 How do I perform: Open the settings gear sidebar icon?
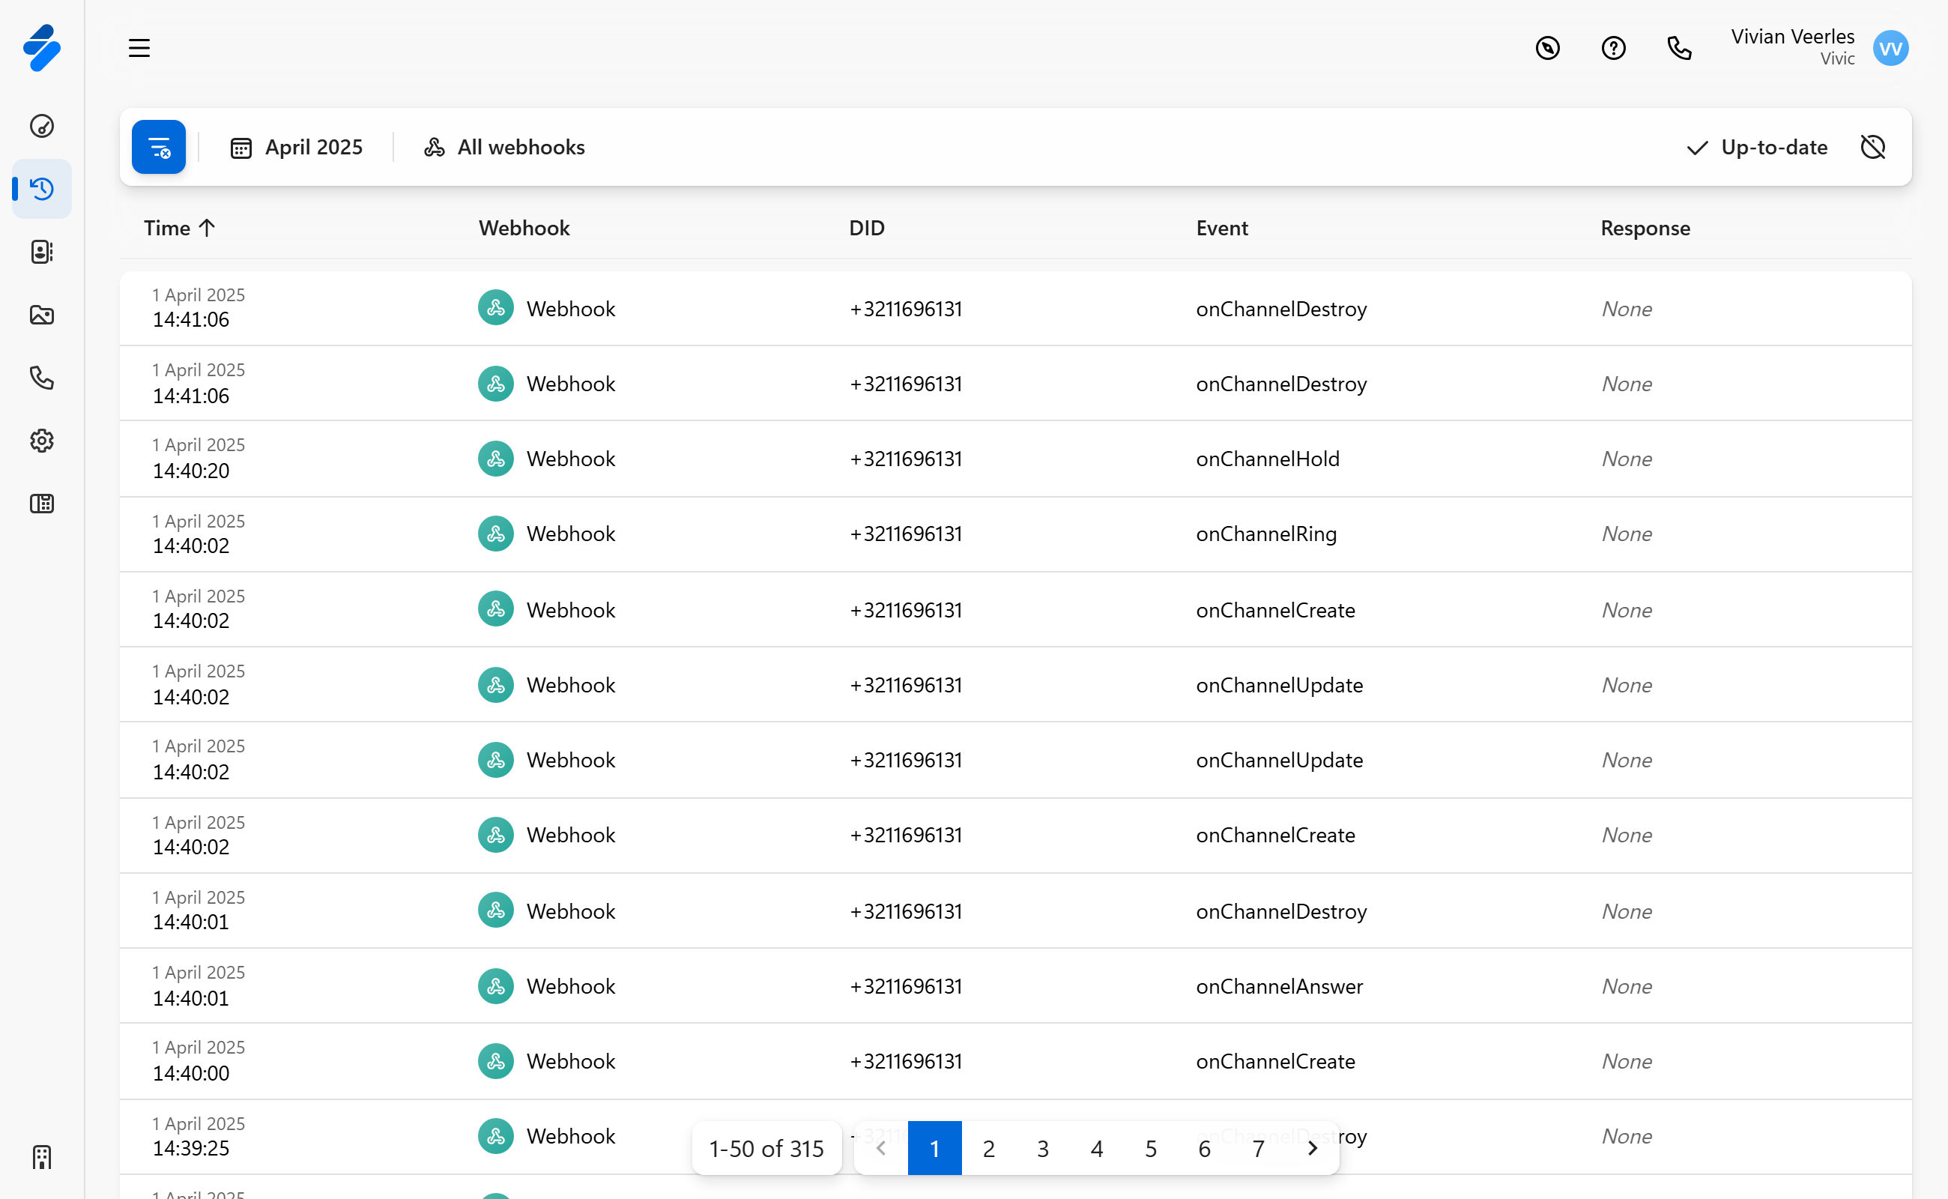coord(42,441)
